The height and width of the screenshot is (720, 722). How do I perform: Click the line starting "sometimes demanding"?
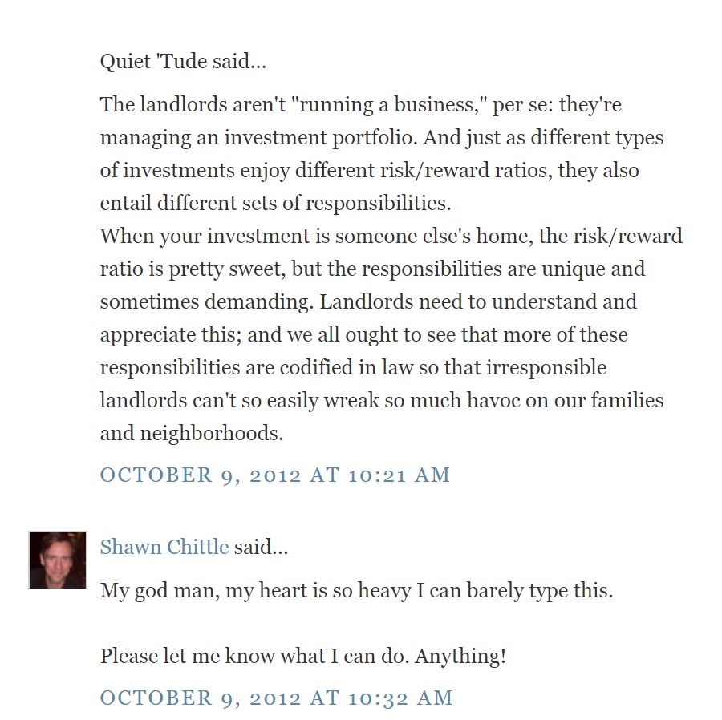pos(368,302)
